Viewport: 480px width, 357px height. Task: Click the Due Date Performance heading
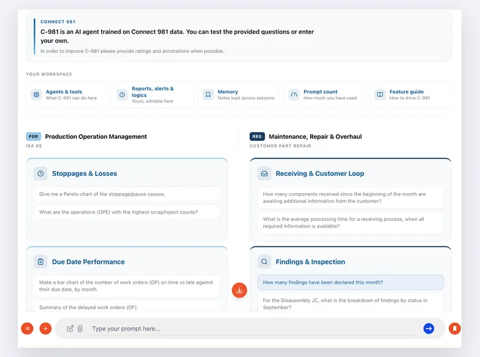pyautogui.click(x=89, y=262)
